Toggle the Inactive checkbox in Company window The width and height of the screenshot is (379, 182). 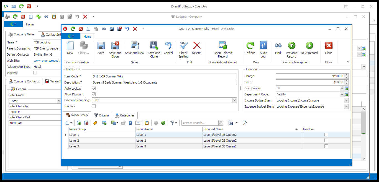click(35, 73)
